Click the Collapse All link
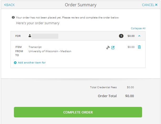The width and height of the screenshot is (161, 124). pos(138,28)
